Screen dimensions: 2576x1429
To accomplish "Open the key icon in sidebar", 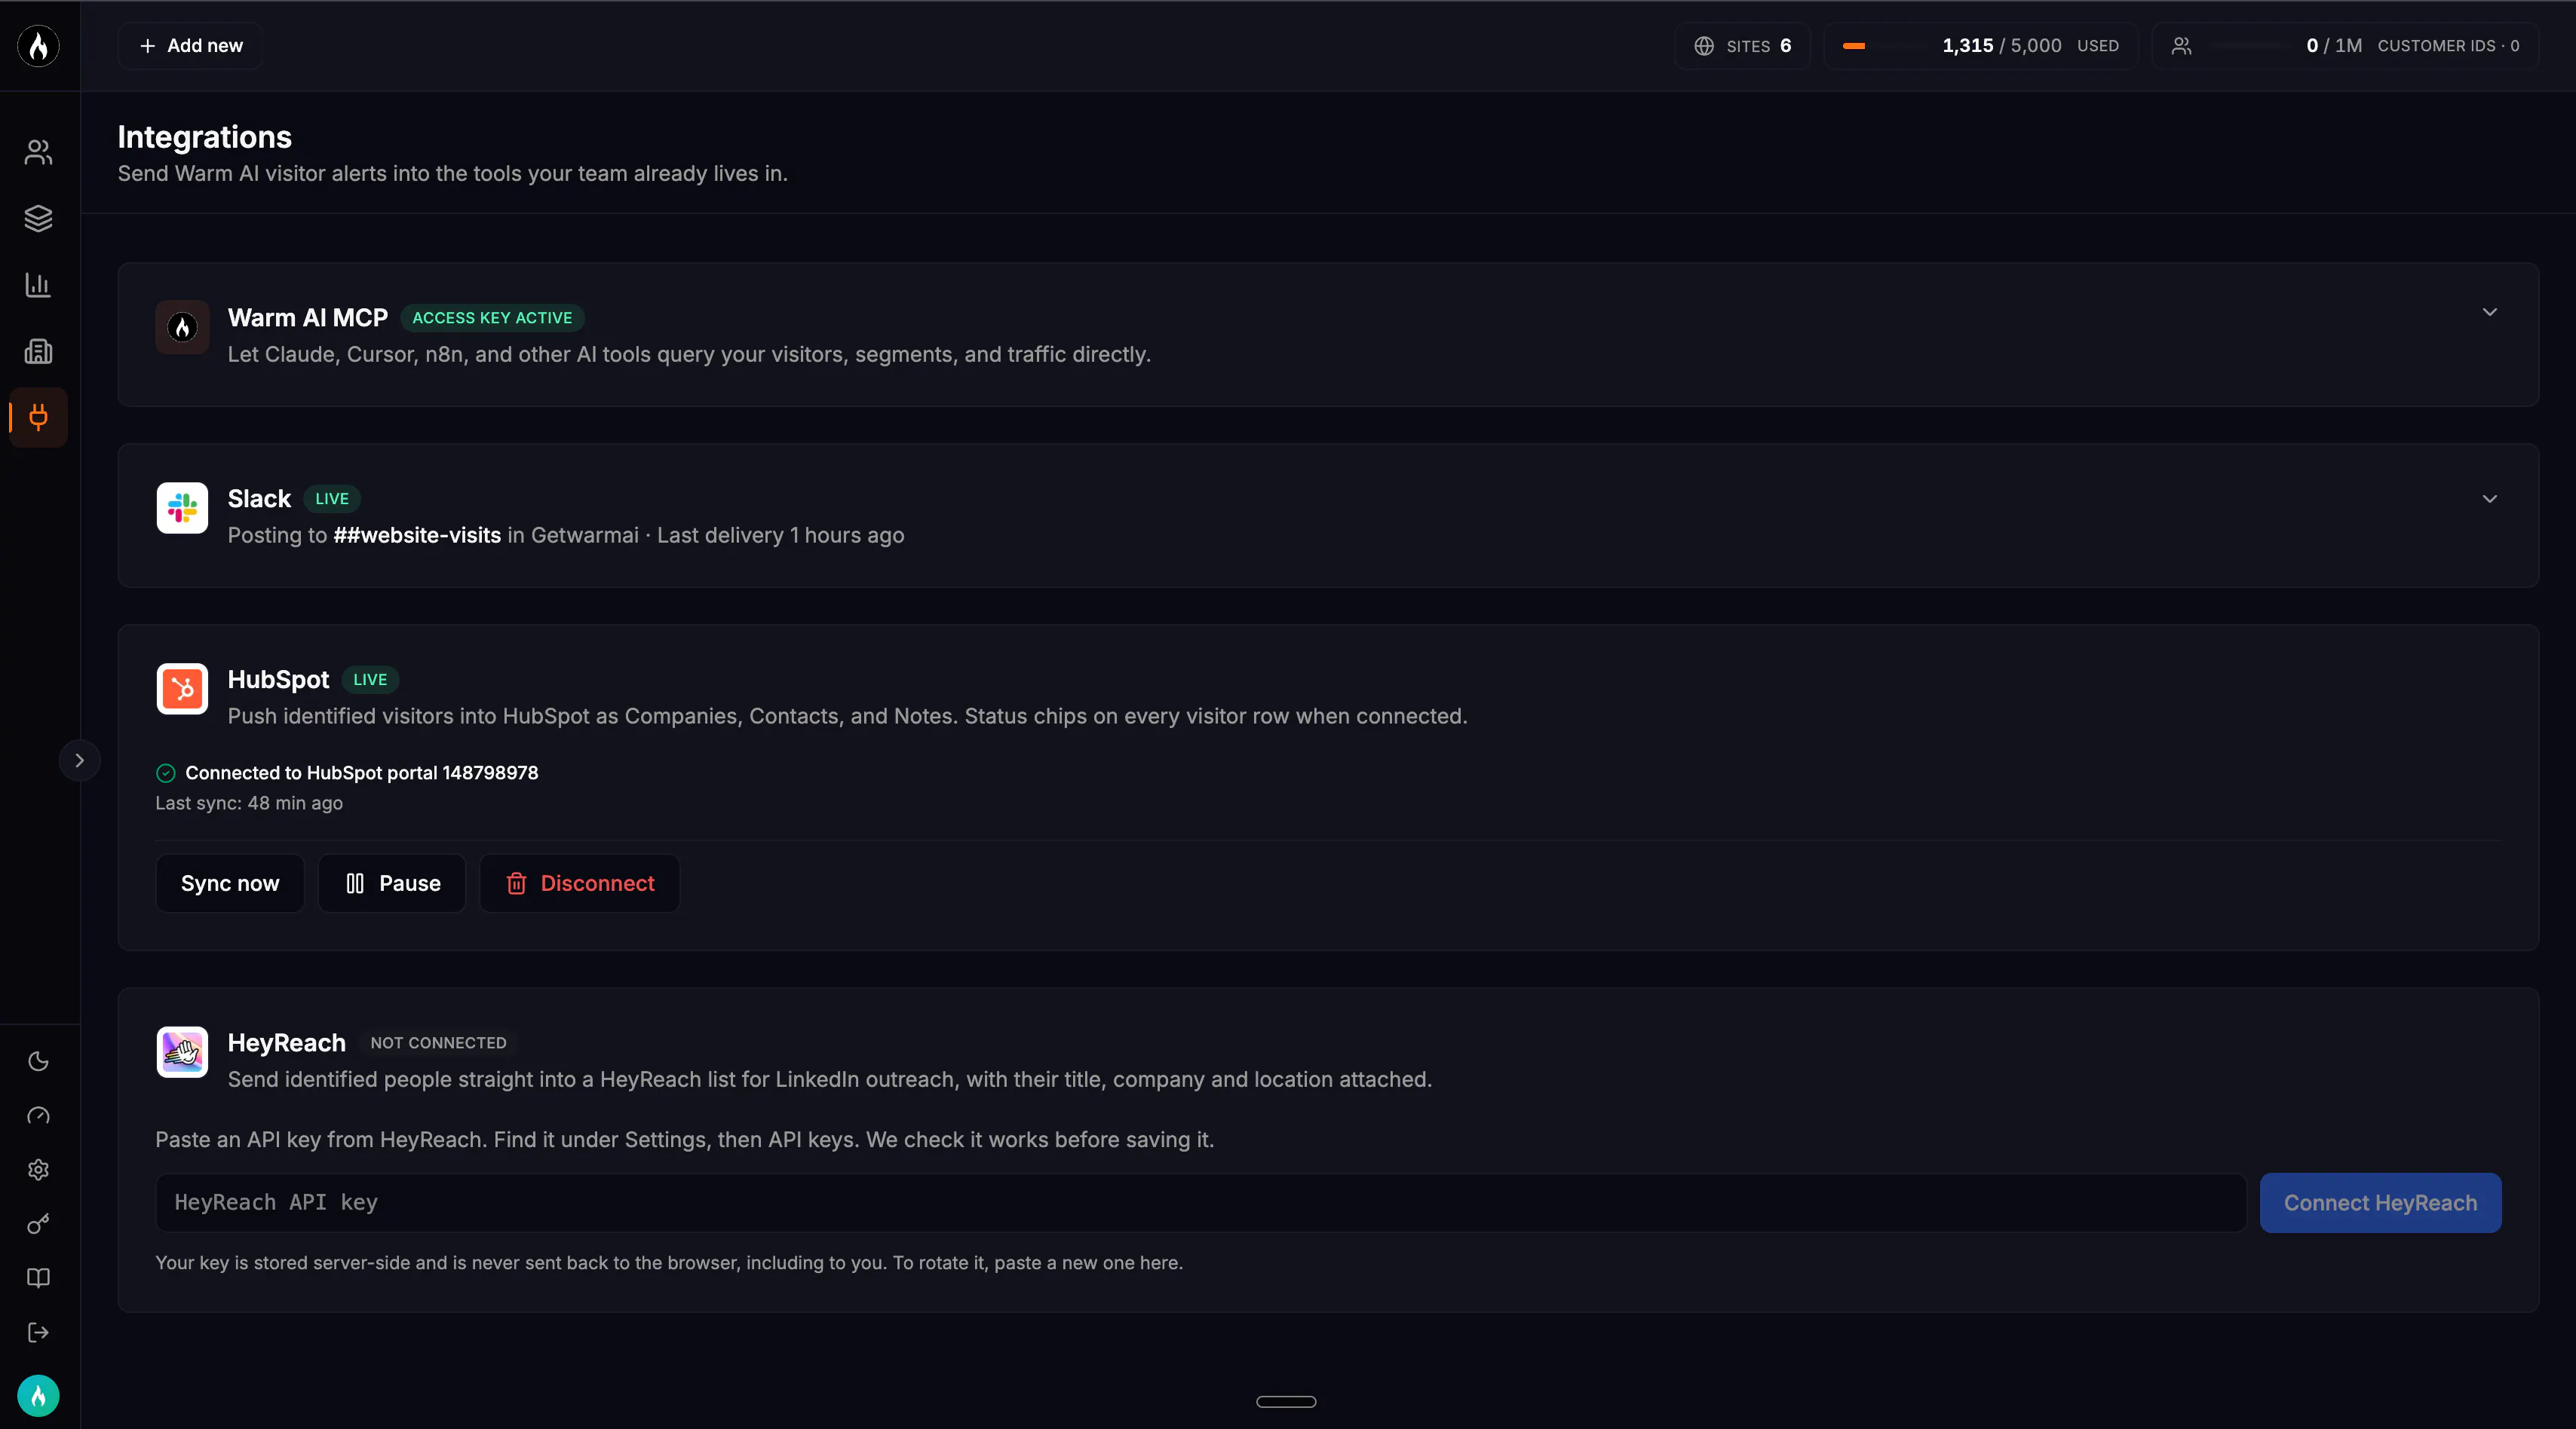I will click(38, 1224).
